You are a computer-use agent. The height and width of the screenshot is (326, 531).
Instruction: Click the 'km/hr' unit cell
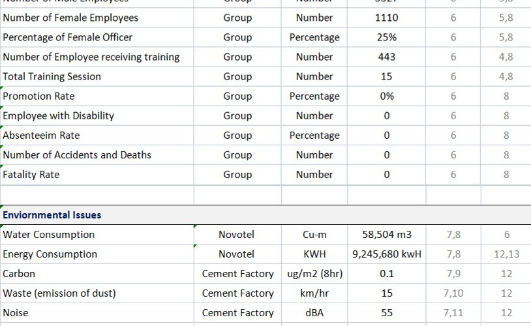314,293
